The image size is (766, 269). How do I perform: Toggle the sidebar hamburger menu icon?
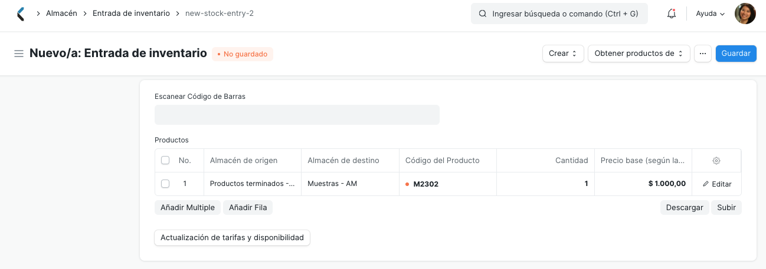point(19,54)
